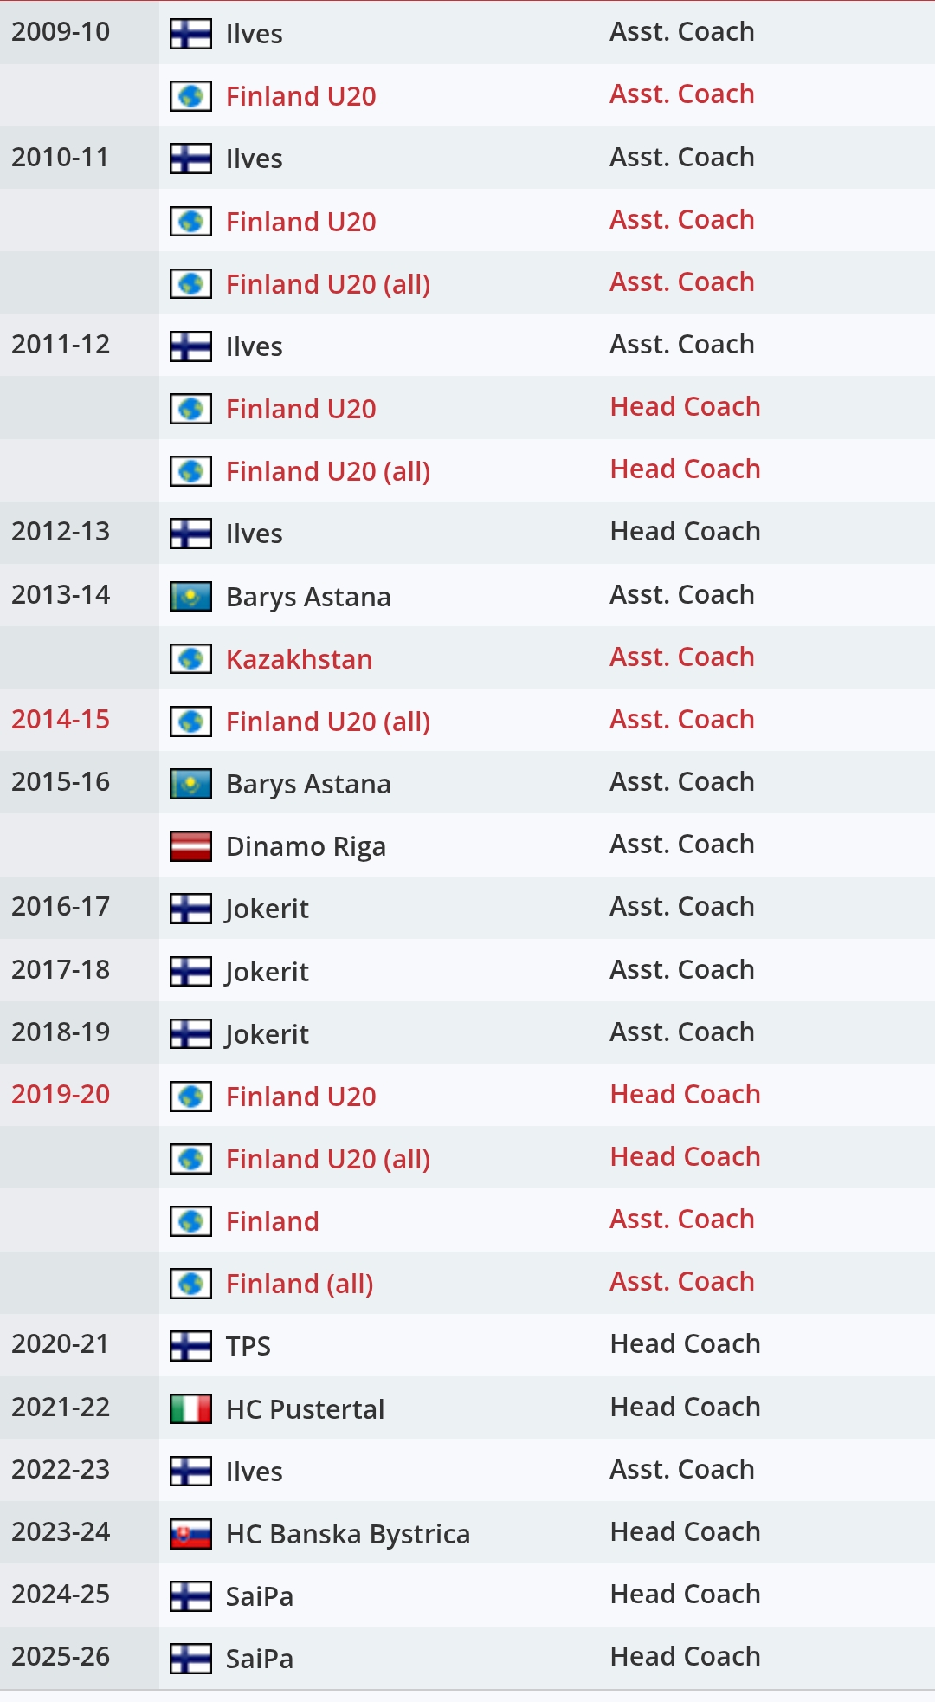Click Asst. Coach role next to Kazakhstan

tap(682, 657)
